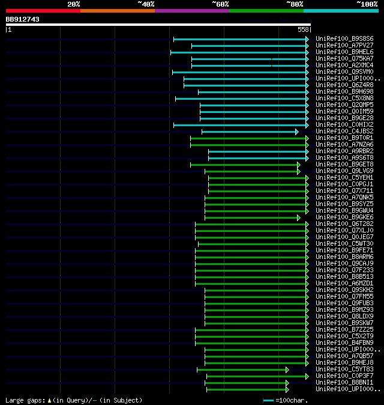The height and width of the screenshot is (405, 384).
Task: Select the UniRef100_Q0JEG7 label
Action: pyautogui.click(x=344, y=237)
